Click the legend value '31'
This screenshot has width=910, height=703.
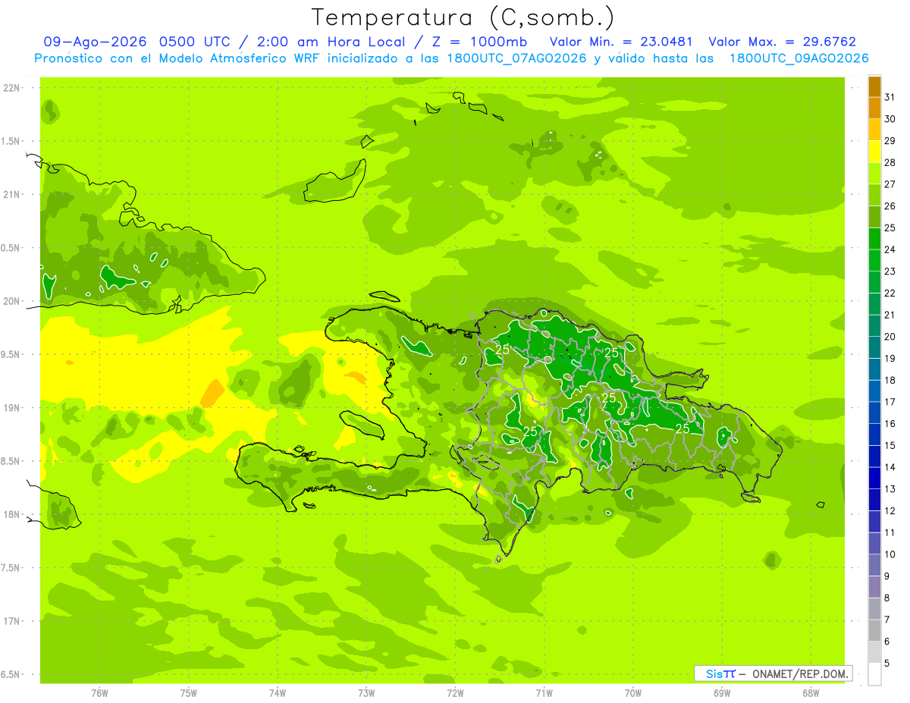coord(890,97)
